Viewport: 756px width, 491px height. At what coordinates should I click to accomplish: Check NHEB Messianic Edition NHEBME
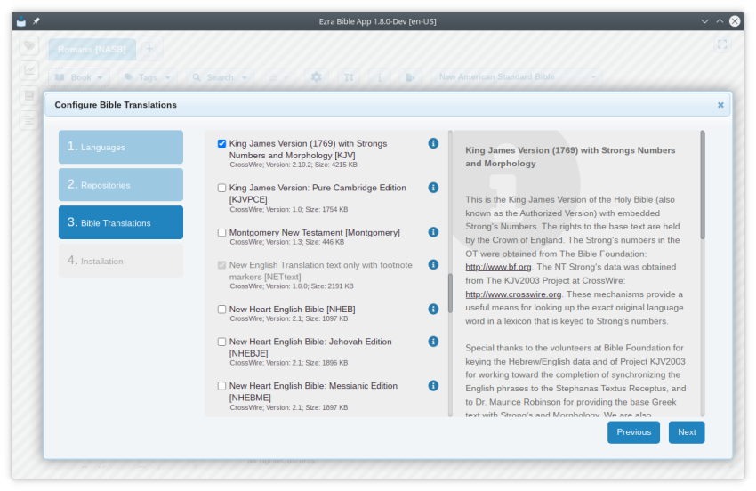pyautogui.click(x=221, y=386)
